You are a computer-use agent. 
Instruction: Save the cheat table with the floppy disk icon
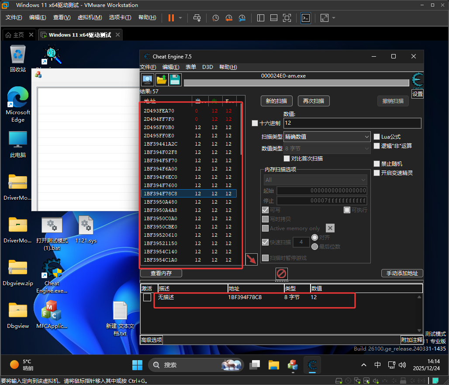pyautogui.click(x=175, y=79)
